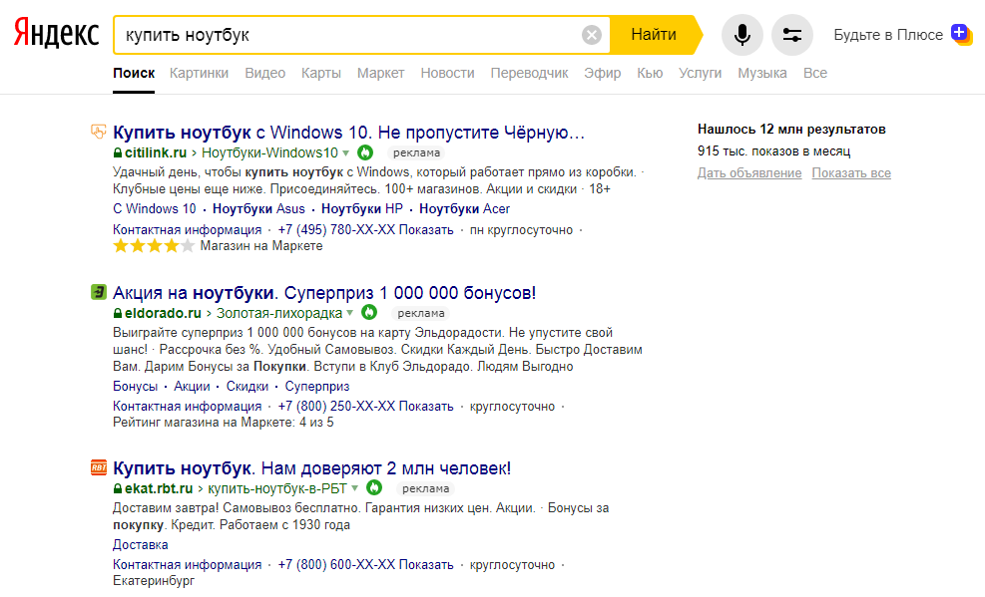
Task: Show the citilink phone number via Показать
Action: point(426,229)
